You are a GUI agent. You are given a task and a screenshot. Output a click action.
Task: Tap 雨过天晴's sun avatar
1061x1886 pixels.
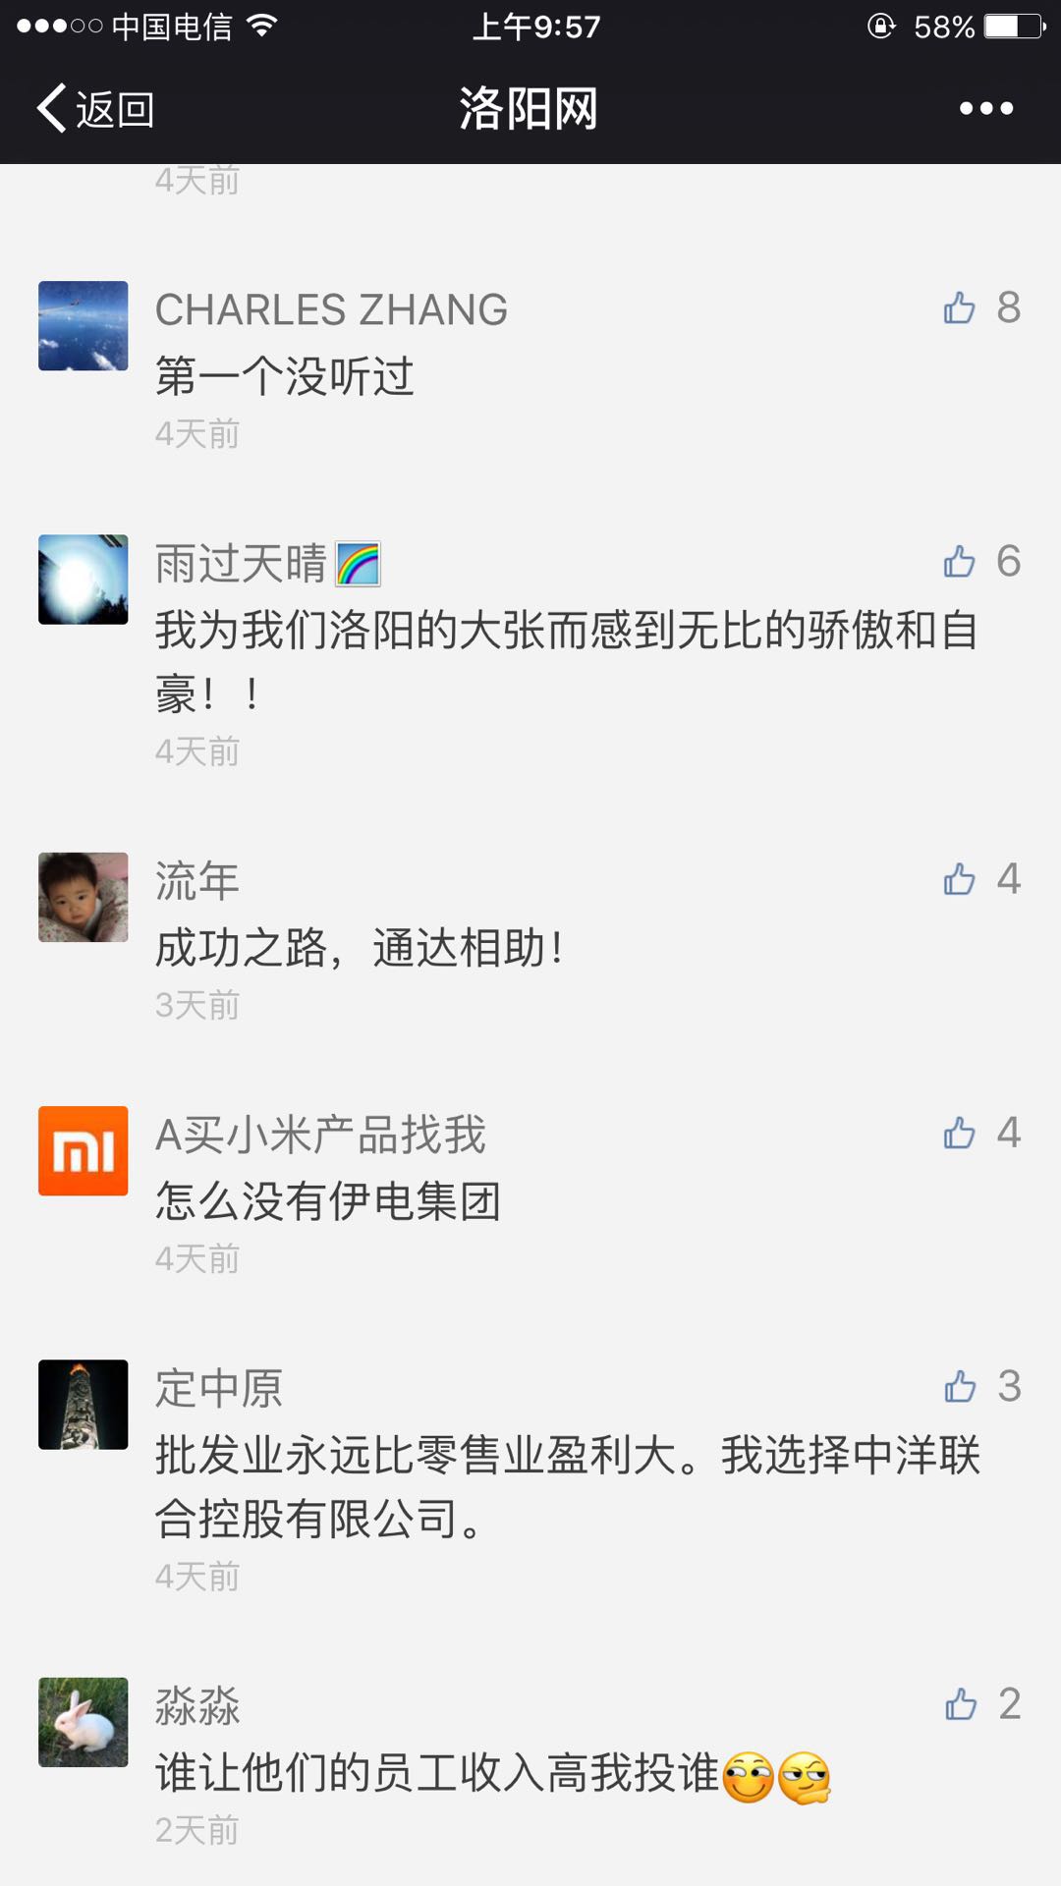84,580
